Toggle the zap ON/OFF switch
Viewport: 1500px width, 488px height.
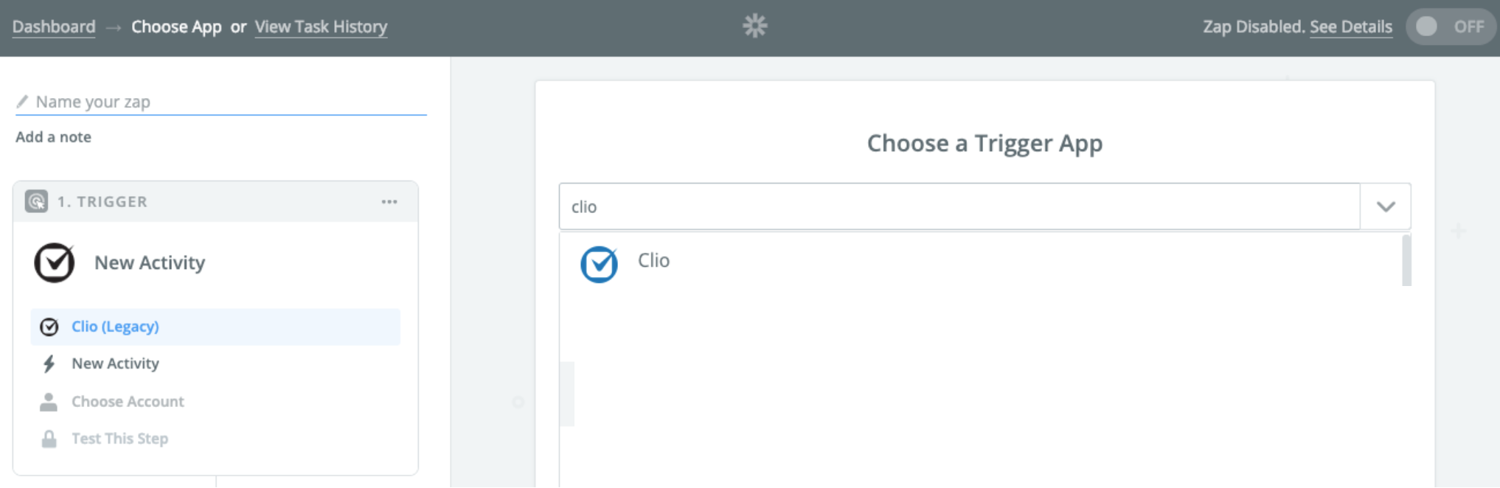pos(1449,27)
